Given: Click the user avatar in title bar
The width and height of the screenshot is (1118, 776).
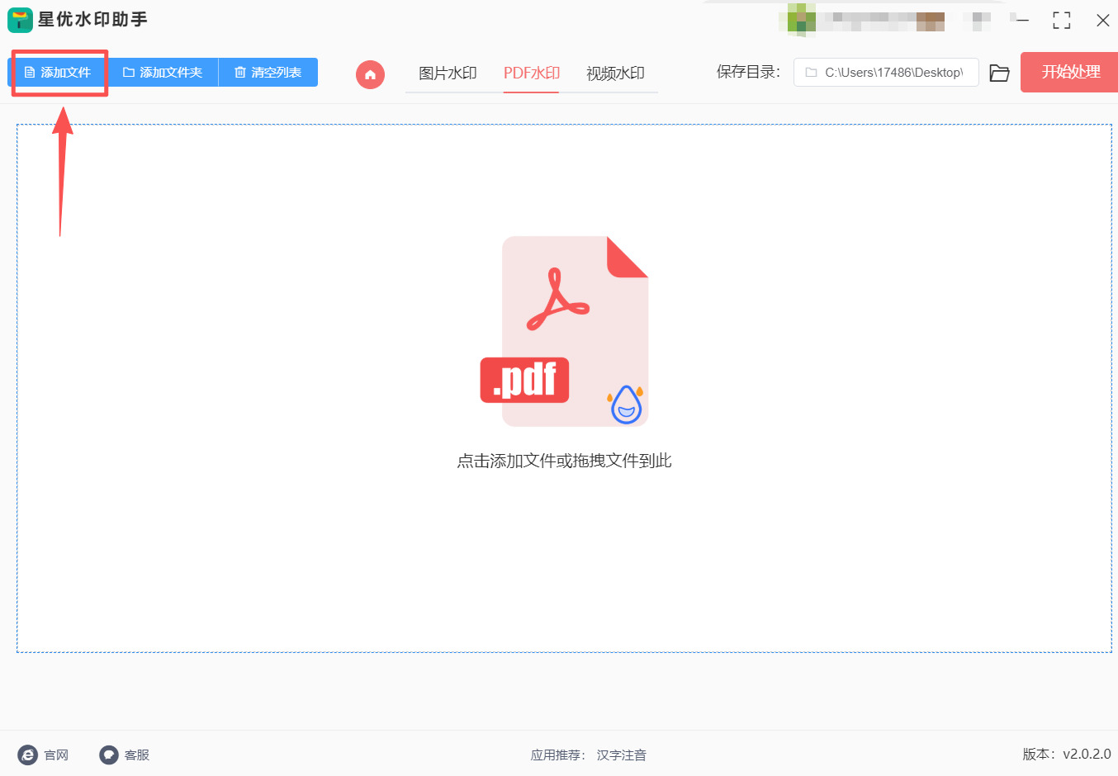Looking at the screenshot, I should point(798,20).
